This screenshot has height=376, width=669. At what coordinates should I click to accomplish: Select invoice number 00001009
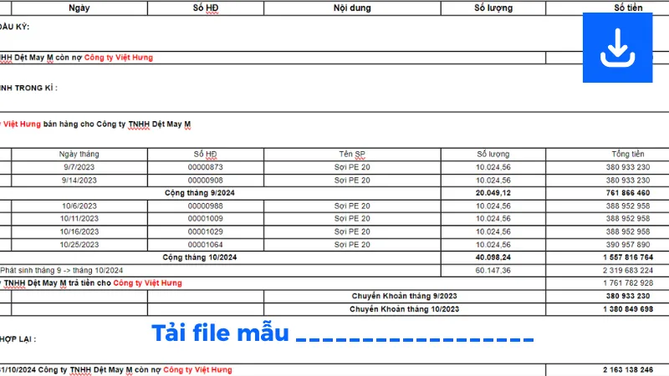[x=205, y=219]
